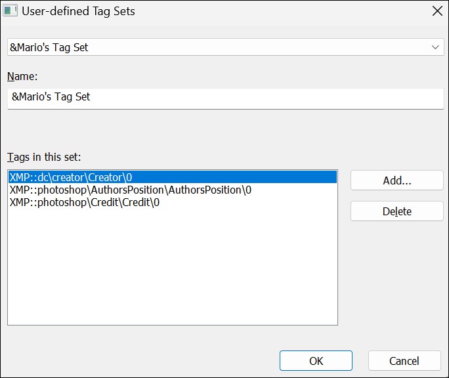Click the Name input field

click(x=226, y=98)
